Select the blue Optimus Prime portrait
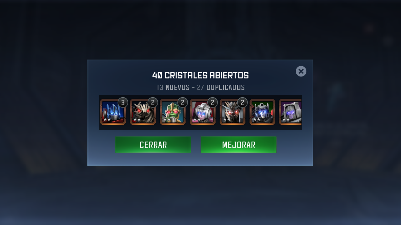 [113, 112]
